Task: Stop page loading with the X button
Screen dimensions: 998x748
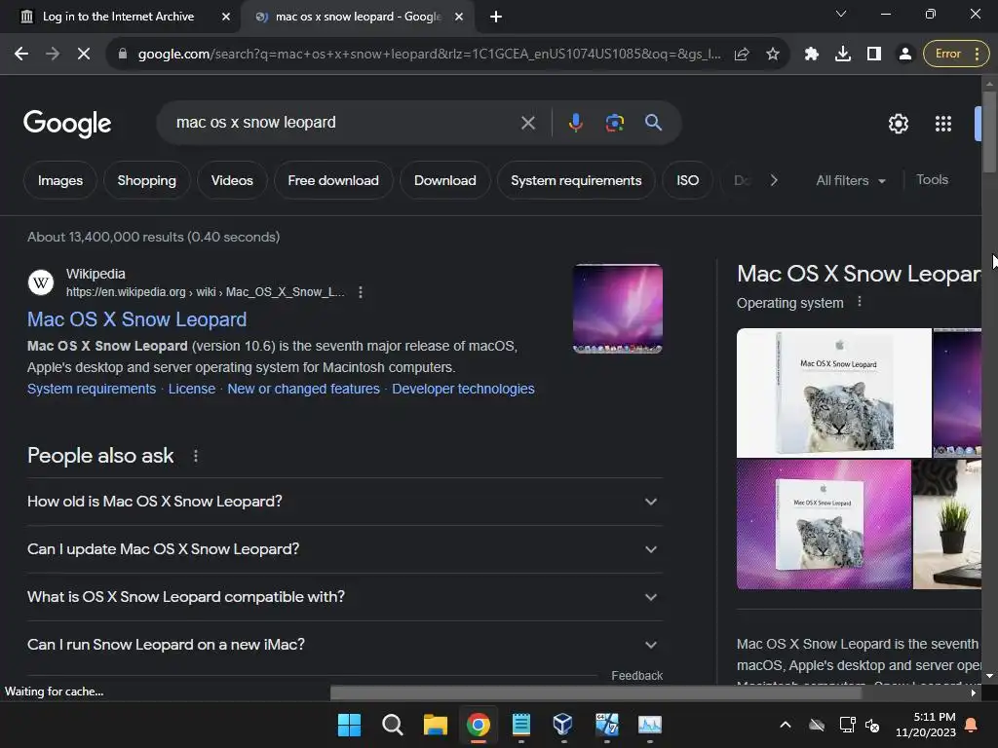Action: point(84,55)
